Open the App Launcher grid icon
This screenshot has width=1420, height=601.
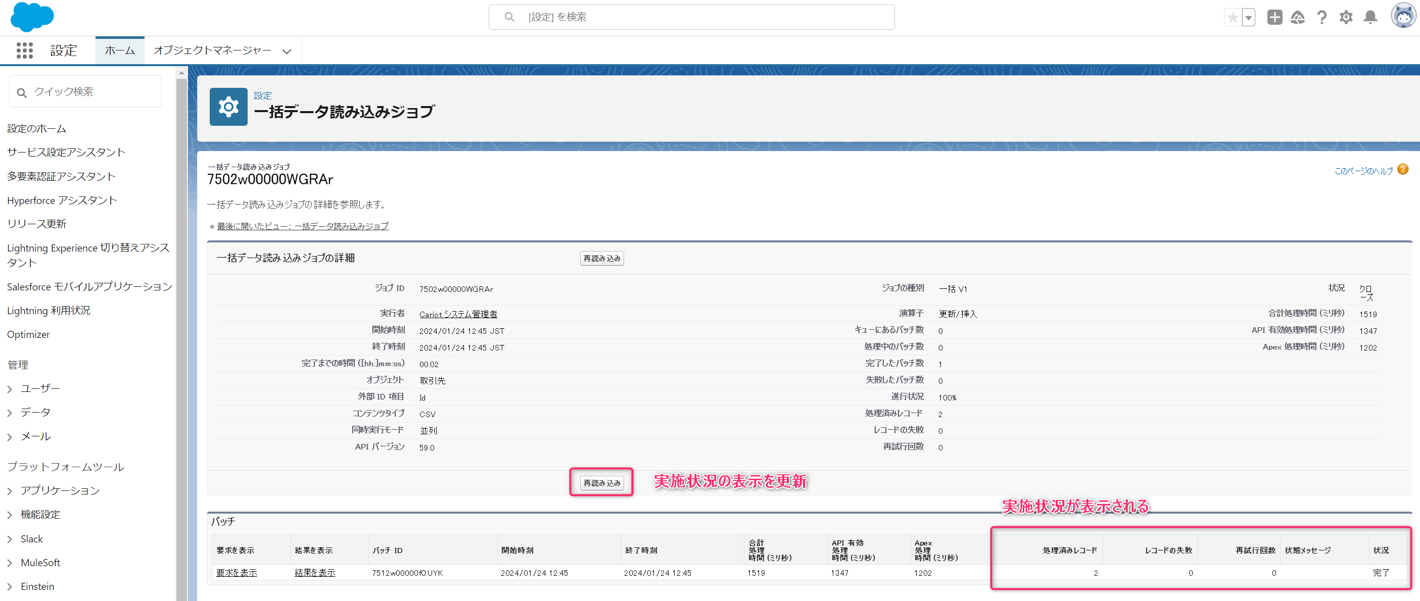[24, 51]
